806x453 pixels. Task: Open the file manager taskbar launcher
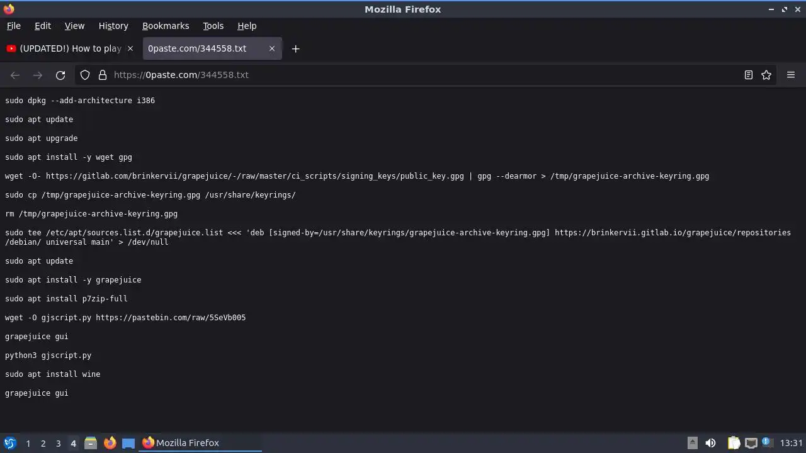coord(91,443)
